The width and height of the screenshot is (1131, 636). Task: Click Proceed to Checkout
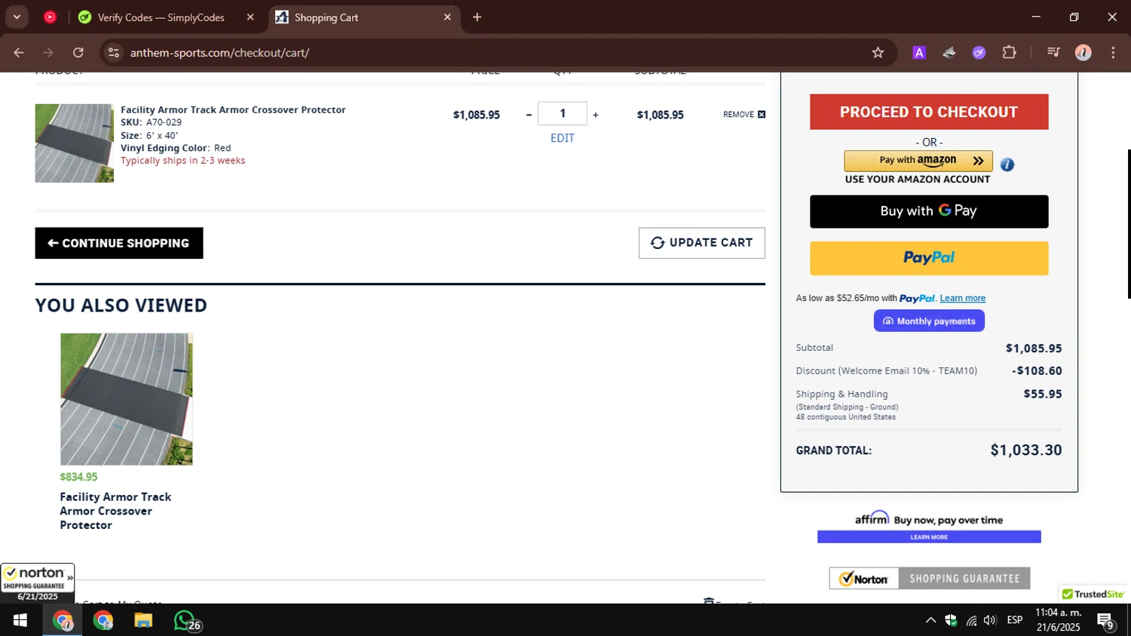(x=929, y=112)
